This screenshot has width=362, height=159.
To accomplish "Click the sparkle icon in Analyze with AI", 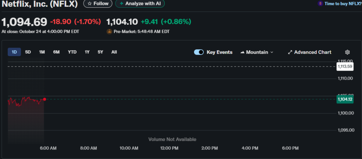I will pos(122,4).
